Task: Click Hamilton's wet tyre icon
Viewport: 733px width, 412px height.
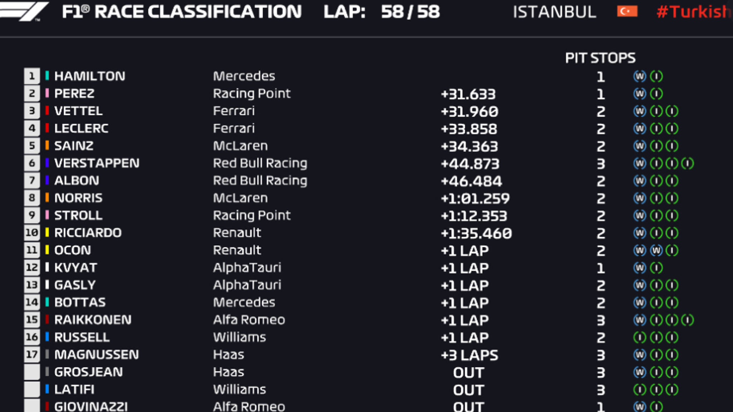Action: tap(640, 76)
